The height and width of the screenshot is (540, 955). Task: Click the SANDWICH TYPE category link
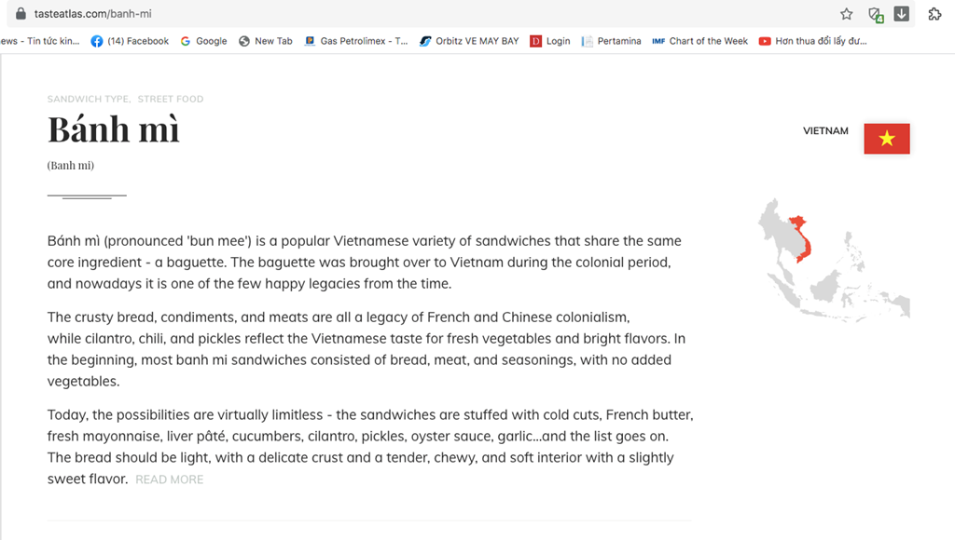(88, 99)
